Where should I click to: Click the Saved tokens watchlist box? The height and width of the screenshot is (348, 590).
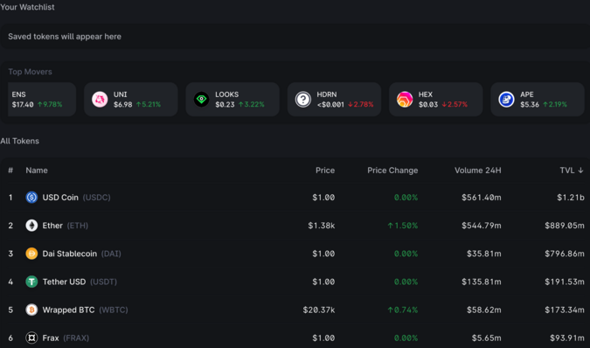point(295,37)
